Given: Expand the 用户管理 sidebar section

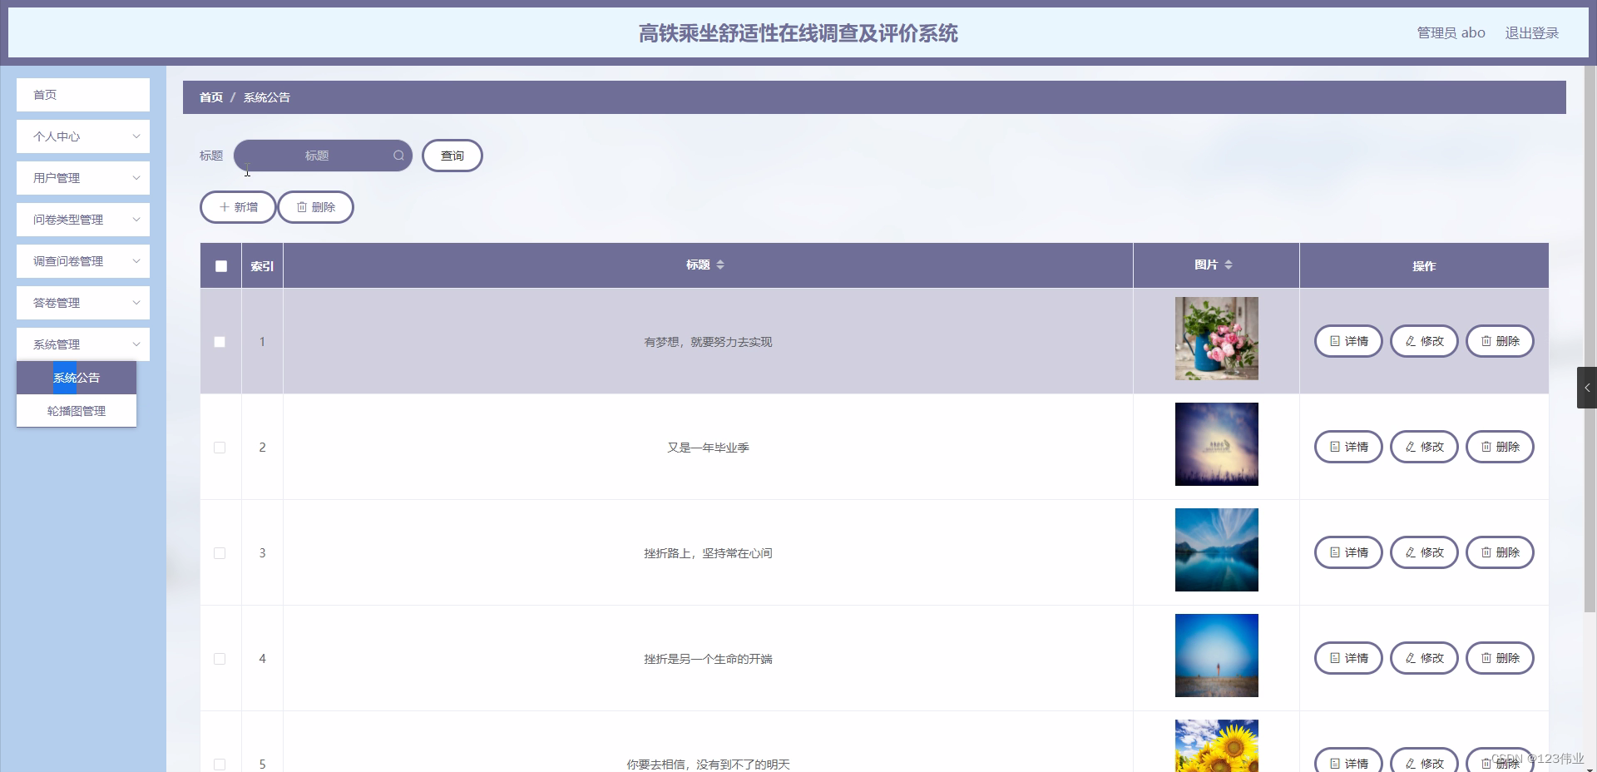Looking at the screenshot, I should pyautogui.click(x=82, y=178).
